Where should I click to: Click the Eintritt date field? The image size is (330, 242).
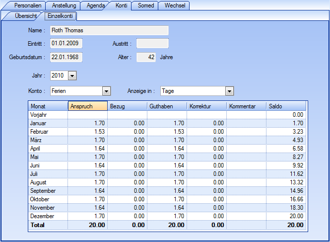tap(66, 44)
